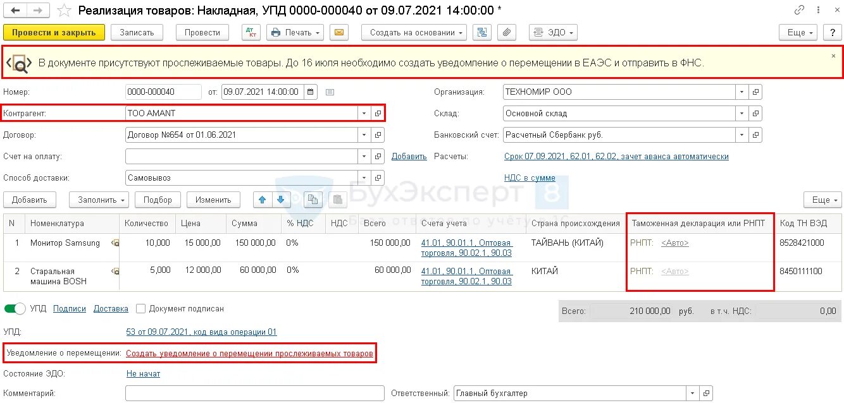Open the Заполнить menu
Viewport: 844px width, 403px height.
click(x=99, y=200)
